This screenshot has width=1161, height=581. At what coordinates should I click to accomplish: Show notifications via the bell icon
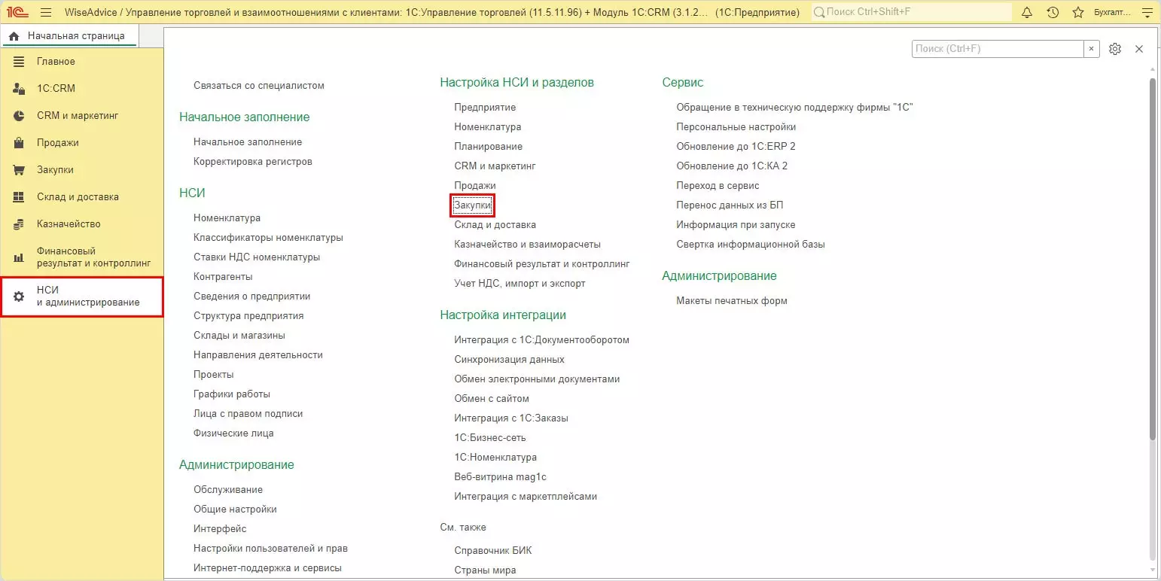tap(1027, 12)
